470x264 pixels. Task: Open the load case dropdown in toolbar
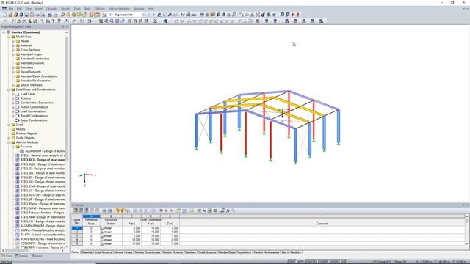pos(143,15)
